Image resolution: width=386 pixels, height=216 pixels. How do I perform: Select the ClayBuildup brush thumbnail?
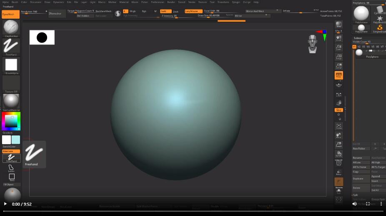click(11, 27)
